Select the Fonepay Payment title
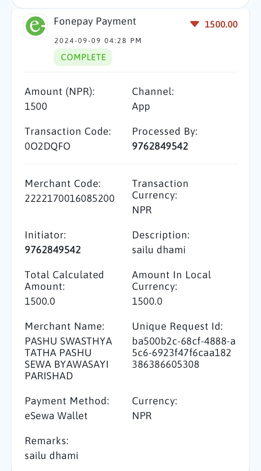Image resolution: width=261 pixels, height=471 pixels. [x=95, y=21]
